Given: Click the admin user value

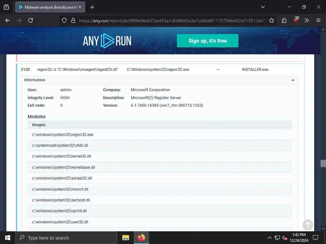Looking at the screenshot, I should pyautogui.click(x=66, y=90).
